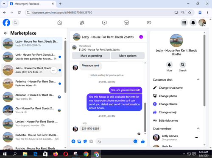The image size is (212, 158).
Task: Open the Friends icon in top nav
Action: (82, 22)
